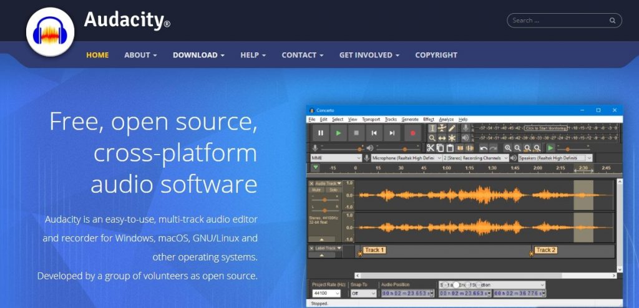Click the Skip to Start button
Viewport: 639px width, 308px height.
pos(374,133)
